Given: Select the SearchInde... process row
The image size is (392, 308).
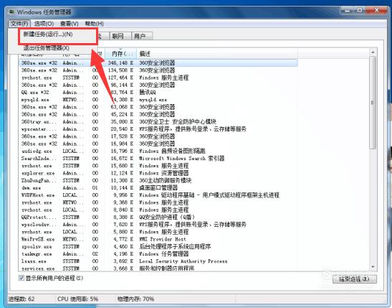Looking at the screenshot, I should 158,158.
